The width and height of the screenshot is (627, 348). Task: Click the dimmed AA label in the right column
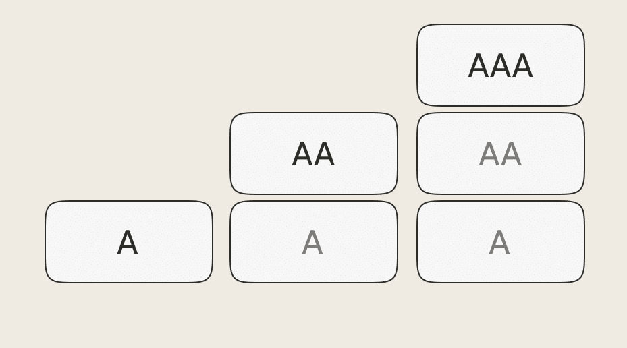pyautogui.click(x=500, y=154)
